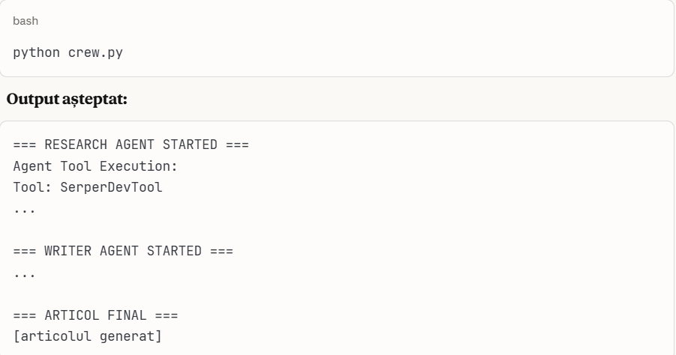Click the ellipsis below "Tool: SerperDevTool"
The height and width of the screenshot is (355, 676).
pyautogui.click(x=24, y=208)
